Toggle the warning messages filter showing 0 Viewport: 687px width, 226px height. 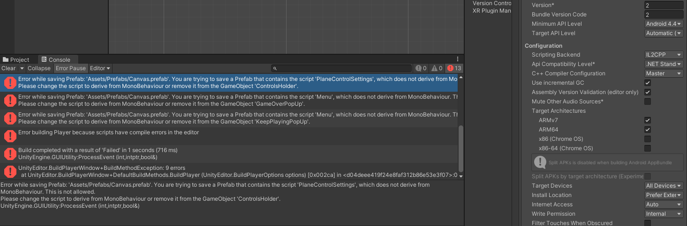tap(437, 68)
